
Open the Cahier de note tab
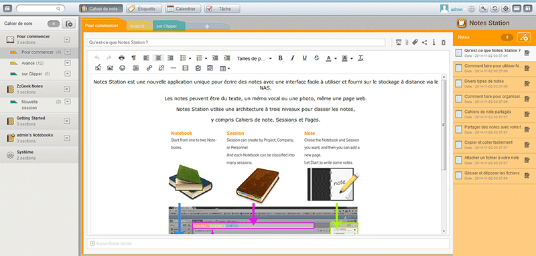pos(101,9)
